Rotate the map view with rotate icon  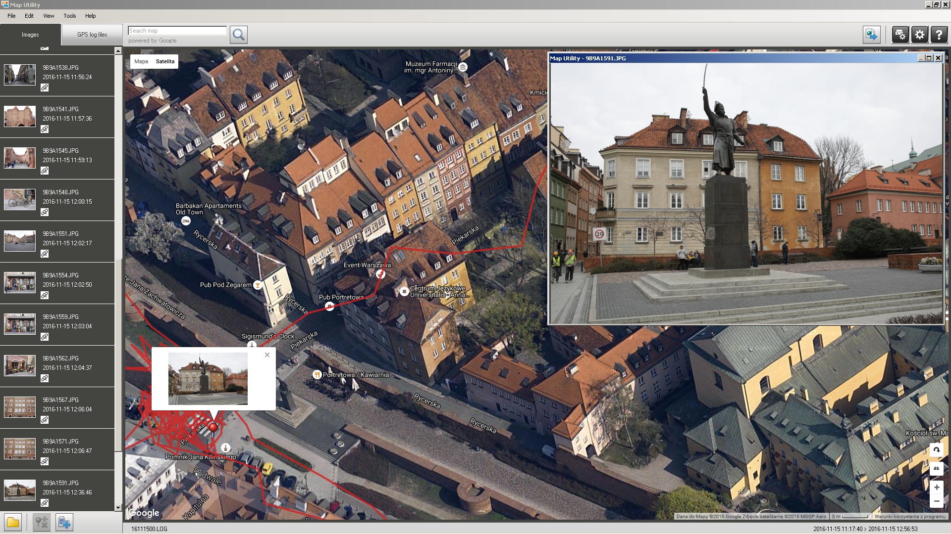936,449
